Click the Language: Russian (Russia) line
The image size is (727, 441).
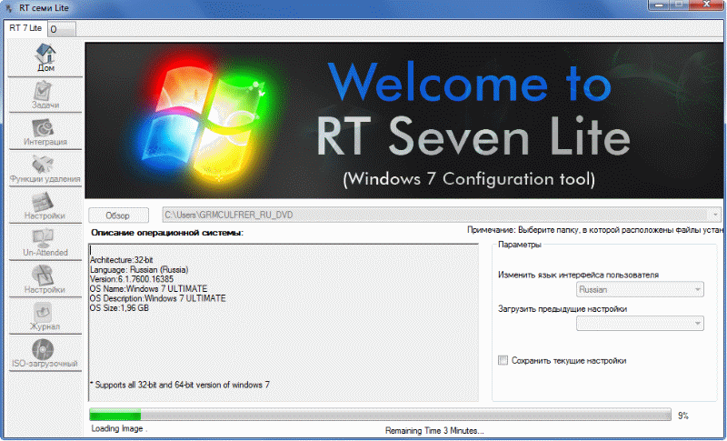pos(139,269)
